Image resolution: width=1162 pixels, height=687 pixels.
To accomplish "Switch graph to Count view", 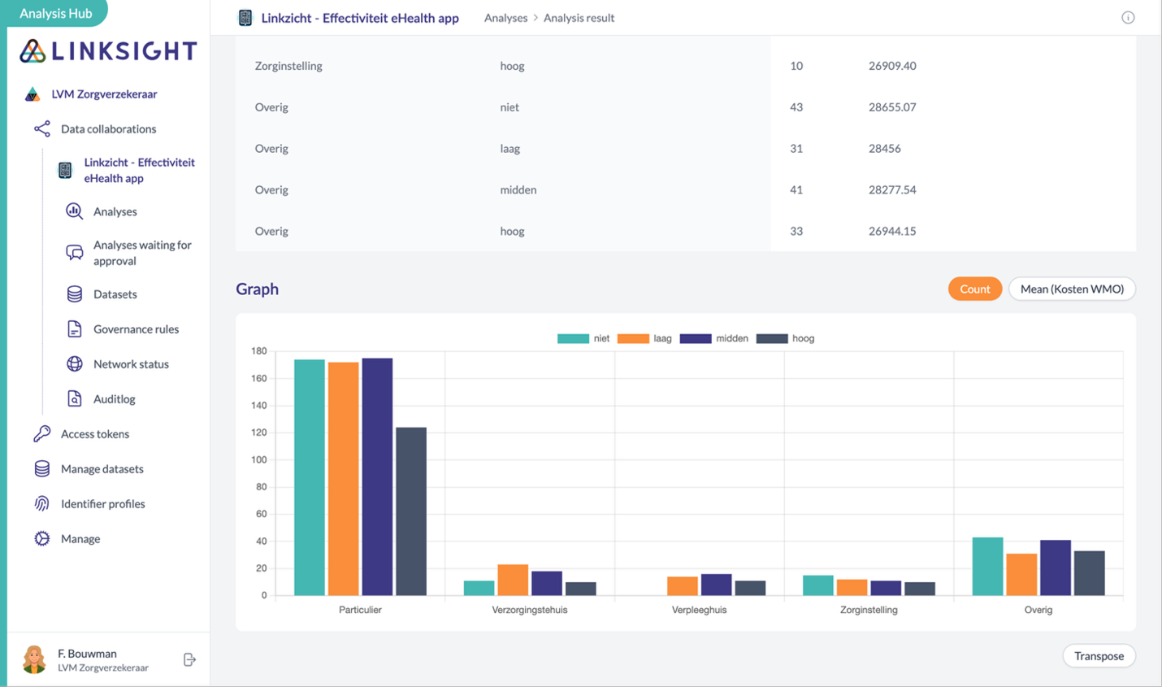I will coord(974,289).
